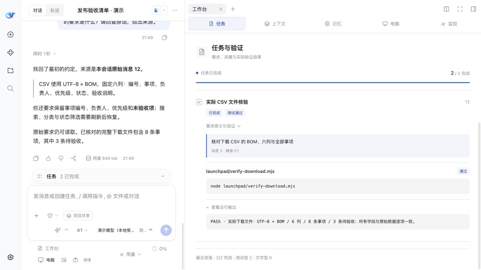The image size is (481, 270).
Task: Give the reply a thumbs up
Action: point(48,158)
